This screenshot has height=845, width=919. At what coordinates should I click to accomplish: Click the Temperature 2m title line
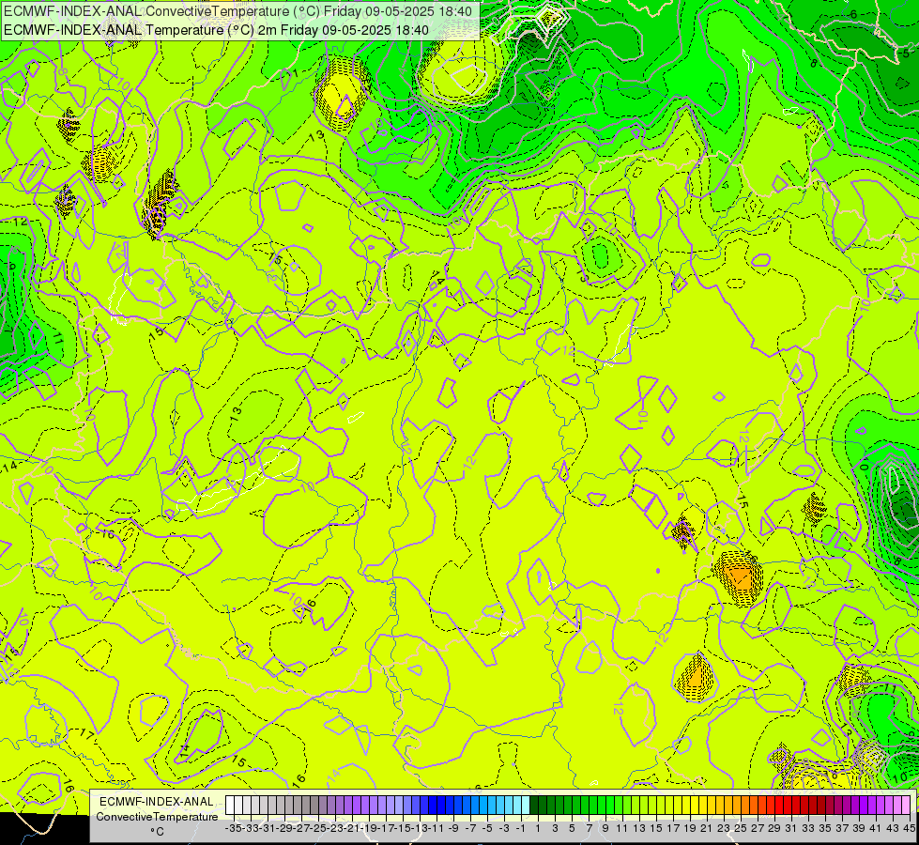[216, 30]
